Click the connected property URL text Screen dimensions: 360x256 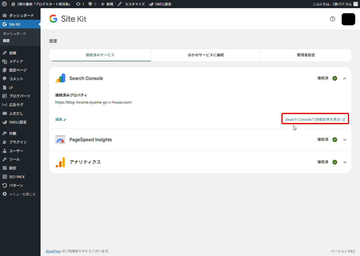(x=94, y=102)
